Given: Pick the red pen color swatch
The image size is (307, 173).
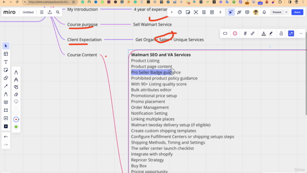Looking at the screenshot, I should (16, 120).
